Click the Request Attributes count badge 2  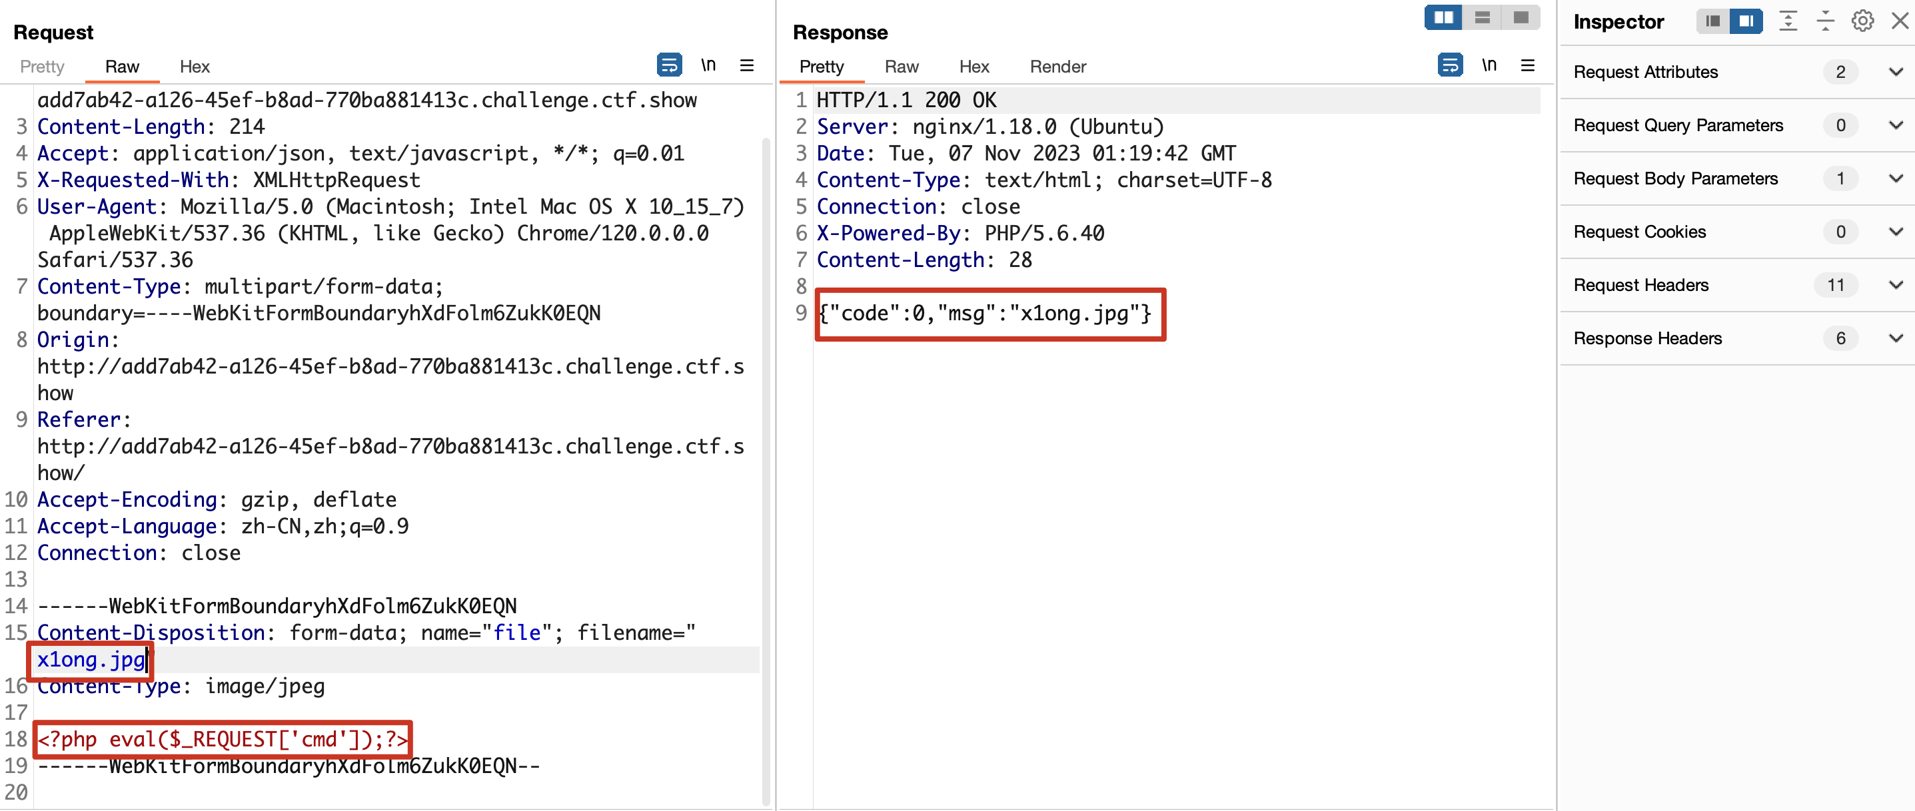coord(1840,72)
